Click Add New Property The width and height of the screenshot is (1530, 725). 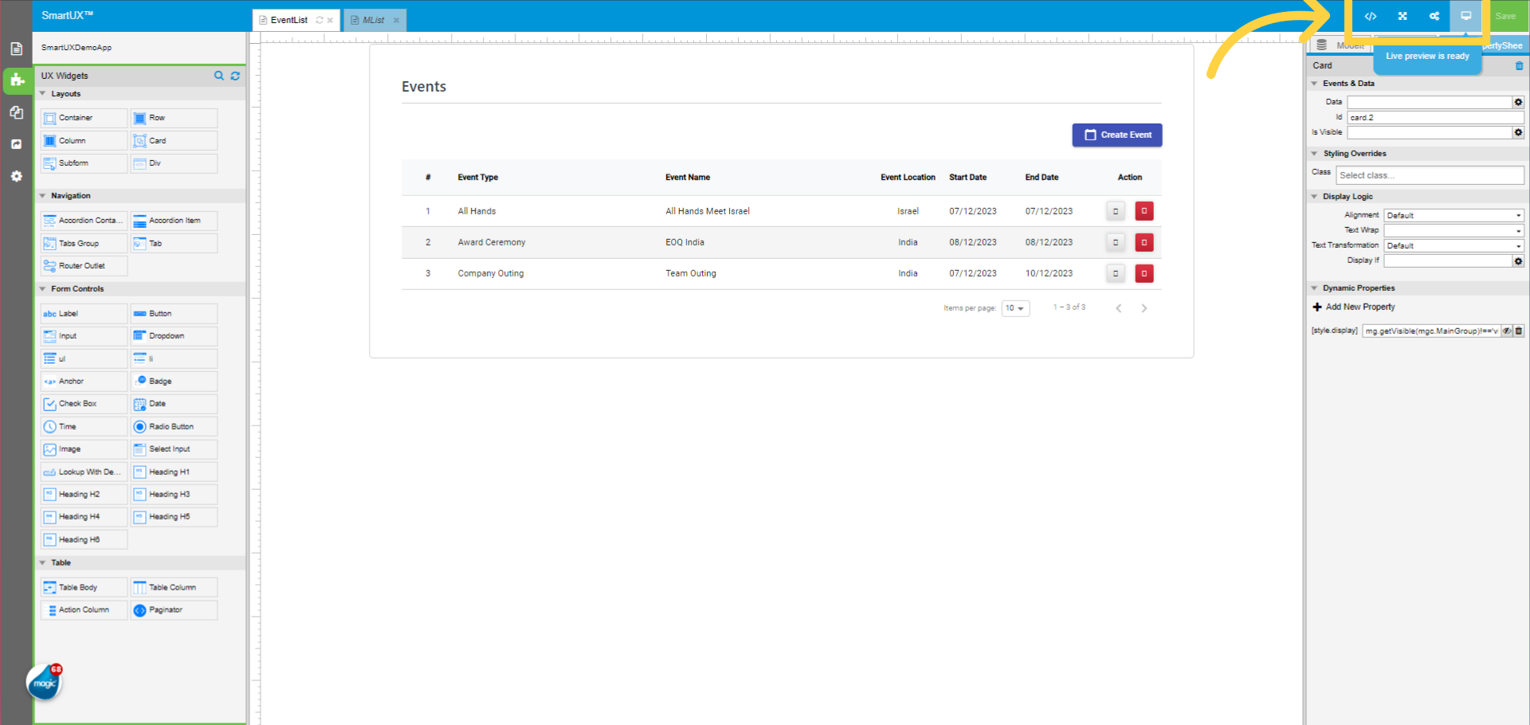coord(1359,307)
